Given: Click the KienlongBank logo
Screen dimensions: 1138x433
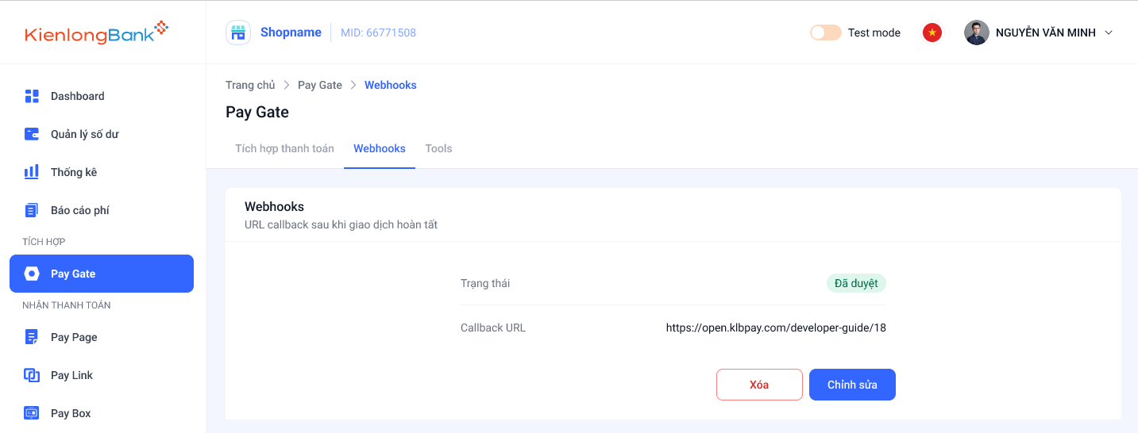Looking at the screenshot, I should point(97,33).
